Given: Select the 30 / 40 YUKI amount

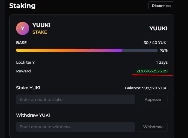Looking at the screenshot, I should (155, 43).
